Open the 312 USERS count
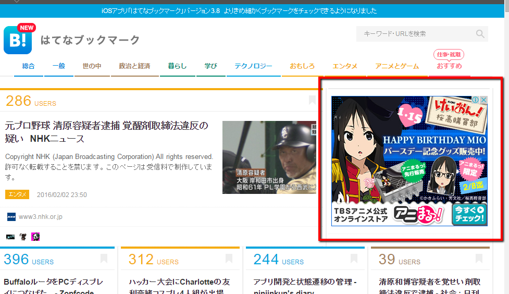This screenshot has width=509, height=294. 154,260
